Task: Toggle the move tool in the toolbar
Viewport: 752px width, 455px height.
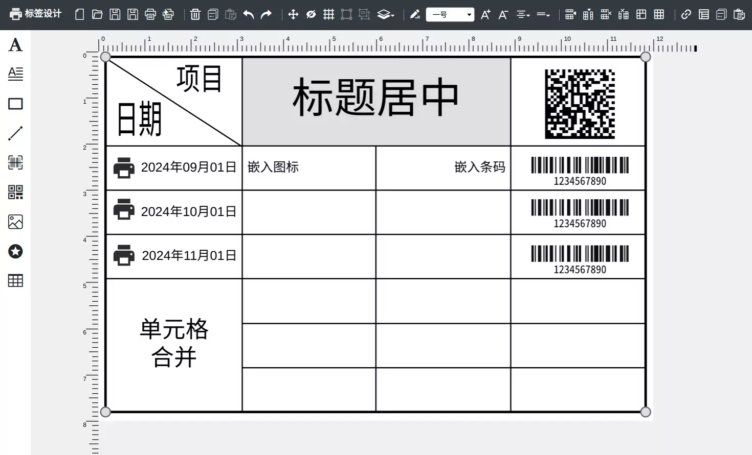Action: point(293,15)
